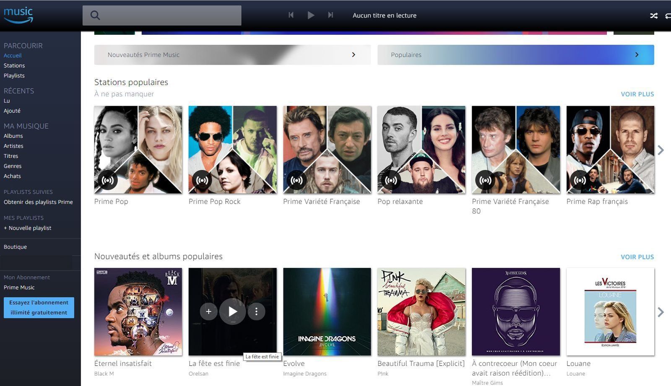Go to Accueil in sidebar

pos(13,55)
